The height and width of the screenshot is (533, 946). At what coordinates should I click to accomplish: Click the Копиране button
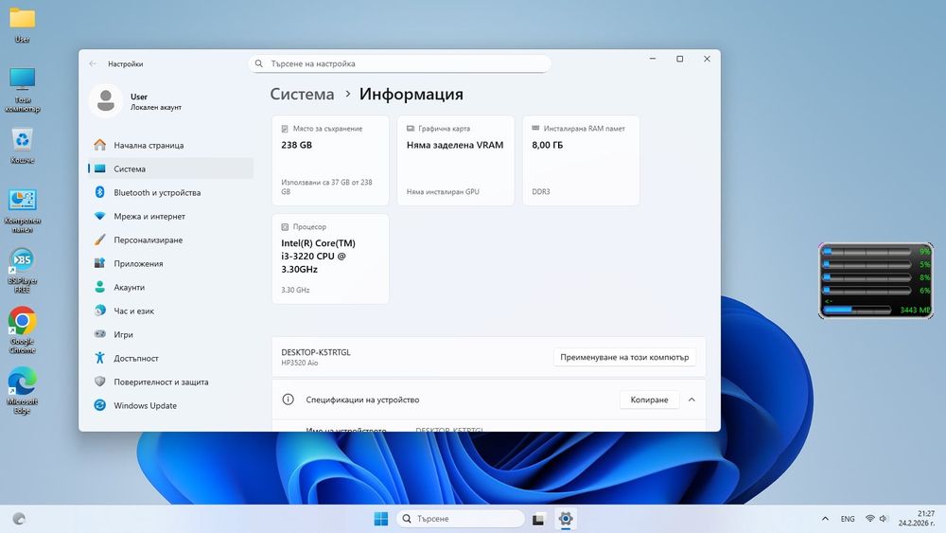pyautogui.click(x=649, y=400)
